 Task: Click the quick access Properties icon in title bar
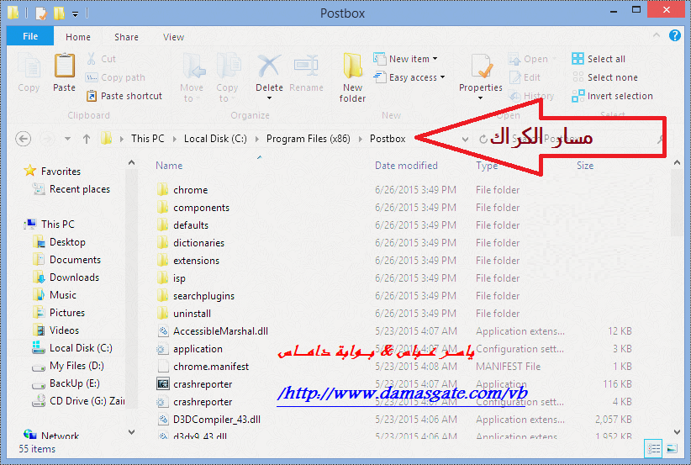41,13
